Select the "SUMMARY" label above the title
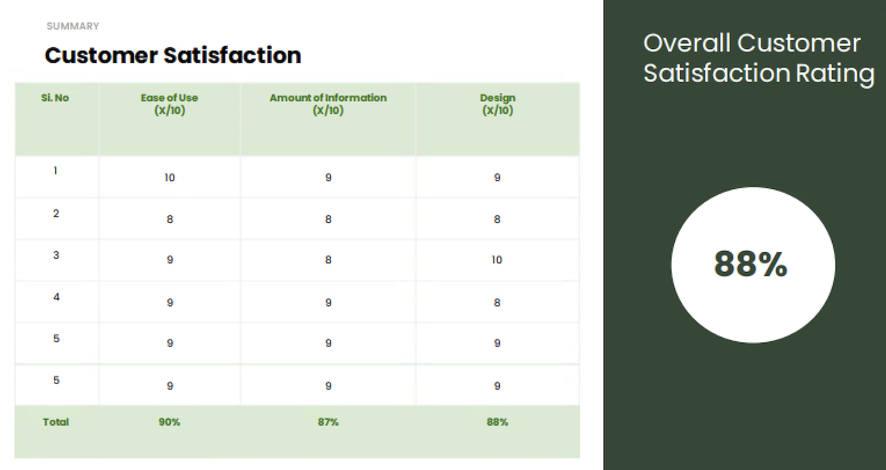This screenshot has width=886, height=470. [x=73, y=26]
